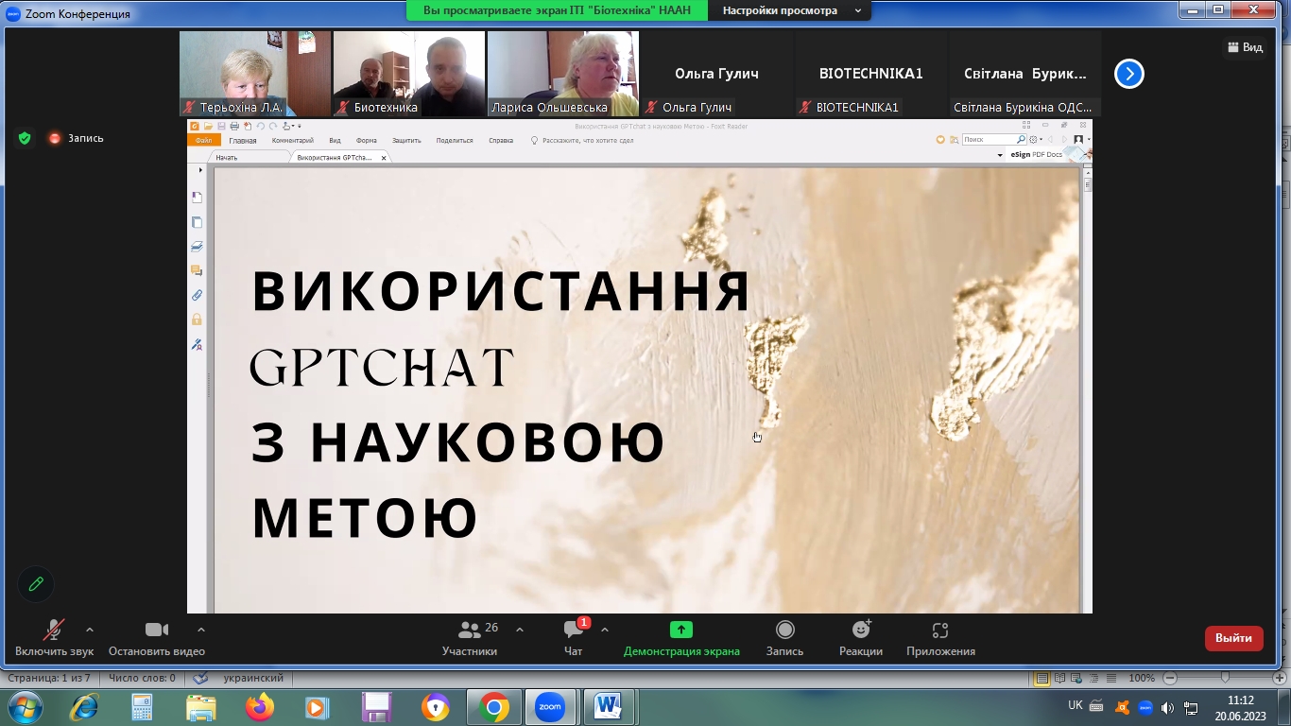Screen dimensions: 1291x726
Task: Open the Реакции reactions menu
Action: pos(861,638)
